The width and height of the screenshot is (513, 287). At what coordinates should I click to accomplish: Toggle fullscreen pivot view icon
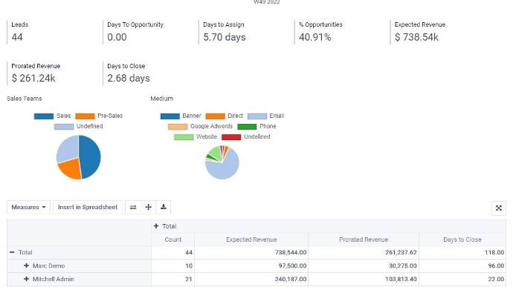point(499,208)
